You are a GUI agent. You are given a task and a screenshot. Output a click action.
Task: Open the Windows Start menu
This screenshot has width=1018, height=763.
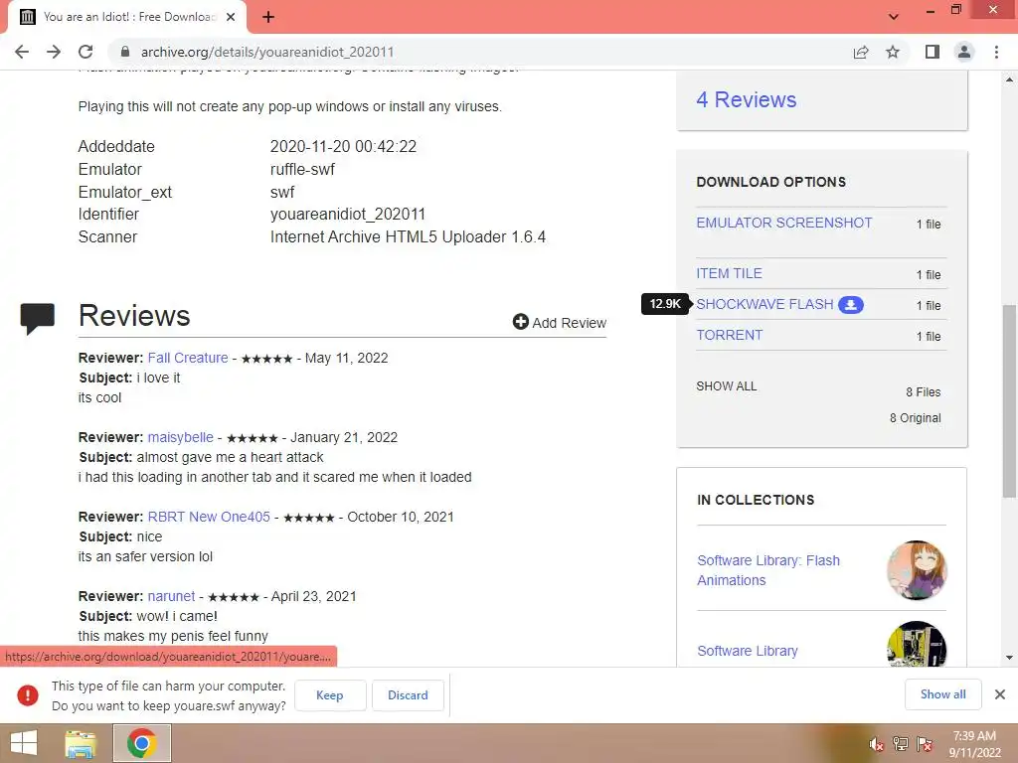coord(24,743)
